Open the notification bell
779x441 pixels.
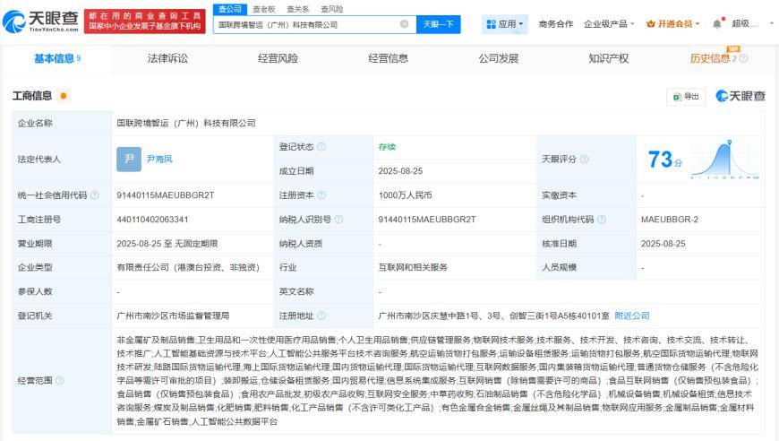pyautogui.click(x=717, y=24)
